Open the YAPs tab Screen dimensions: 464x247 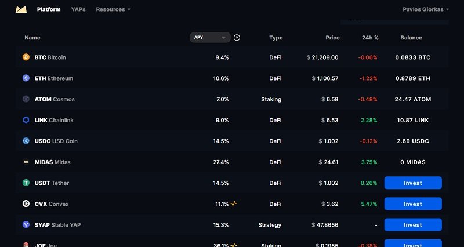click(78, 9)
